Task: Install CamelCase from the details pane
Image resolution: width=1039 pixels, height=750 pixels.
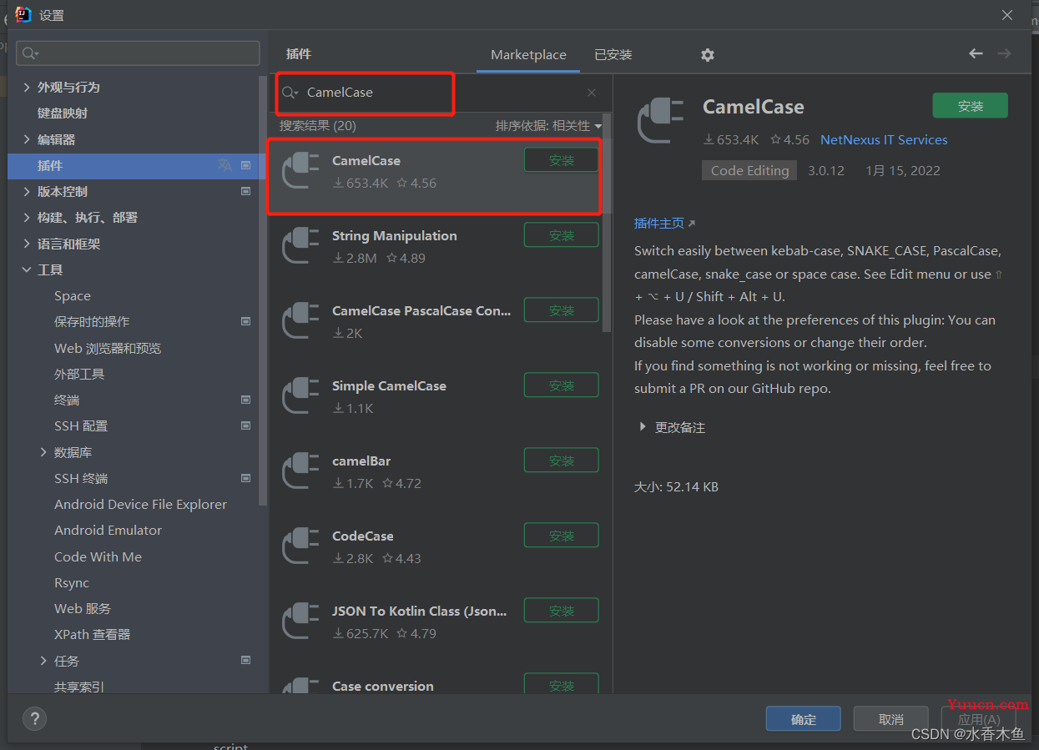Action: (971, 106)
